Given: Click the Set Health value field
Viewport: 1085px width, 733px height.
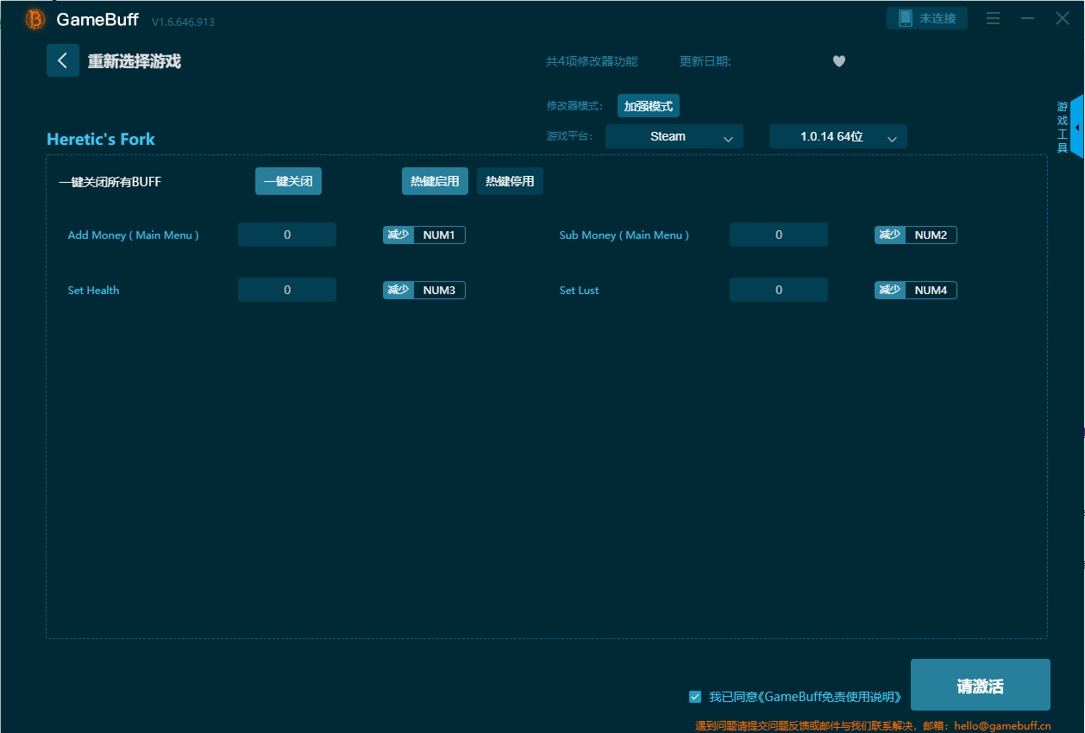Looking at the screenshot, I should pos(287,290).
